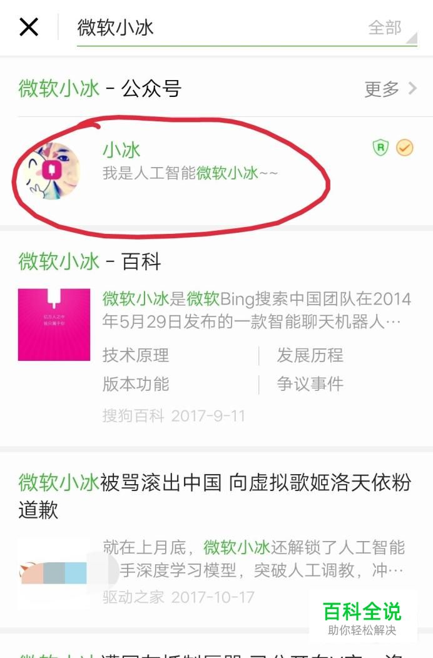Open the 技术原理 section link

coord(136,355)
